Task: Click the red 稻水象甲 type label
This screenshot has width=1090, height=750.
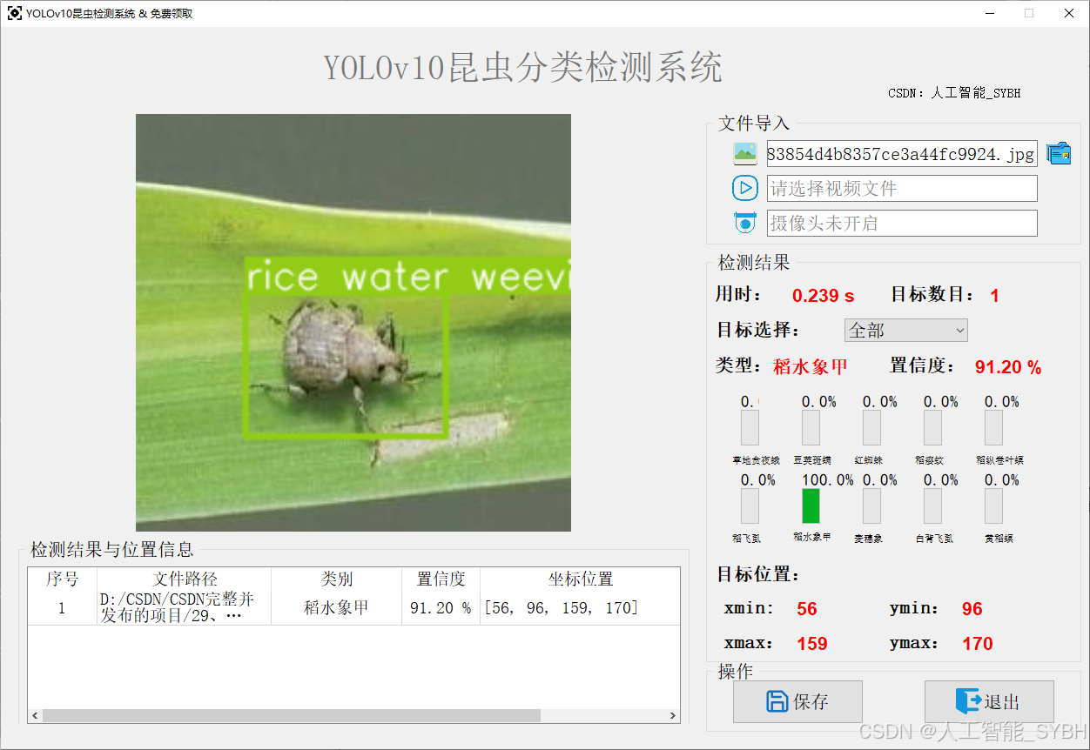Action: tap(811, 366)
